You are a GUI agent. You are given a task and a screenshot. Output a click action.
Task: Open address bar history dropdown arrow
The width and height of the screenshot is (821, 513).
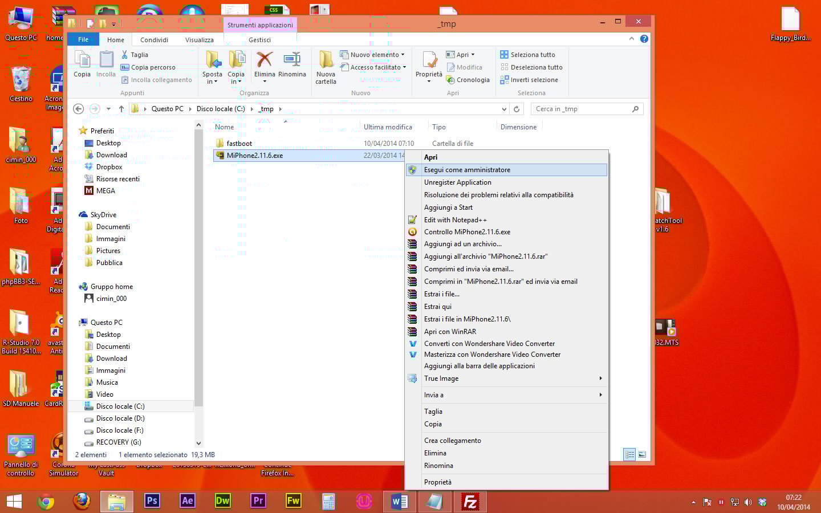[504, 109]
